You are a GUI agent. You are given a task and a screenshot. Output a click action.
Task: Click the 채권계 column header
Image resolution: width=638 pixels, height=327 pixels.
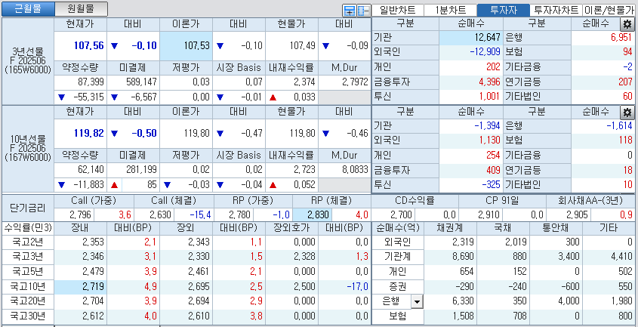pos(450,228)
